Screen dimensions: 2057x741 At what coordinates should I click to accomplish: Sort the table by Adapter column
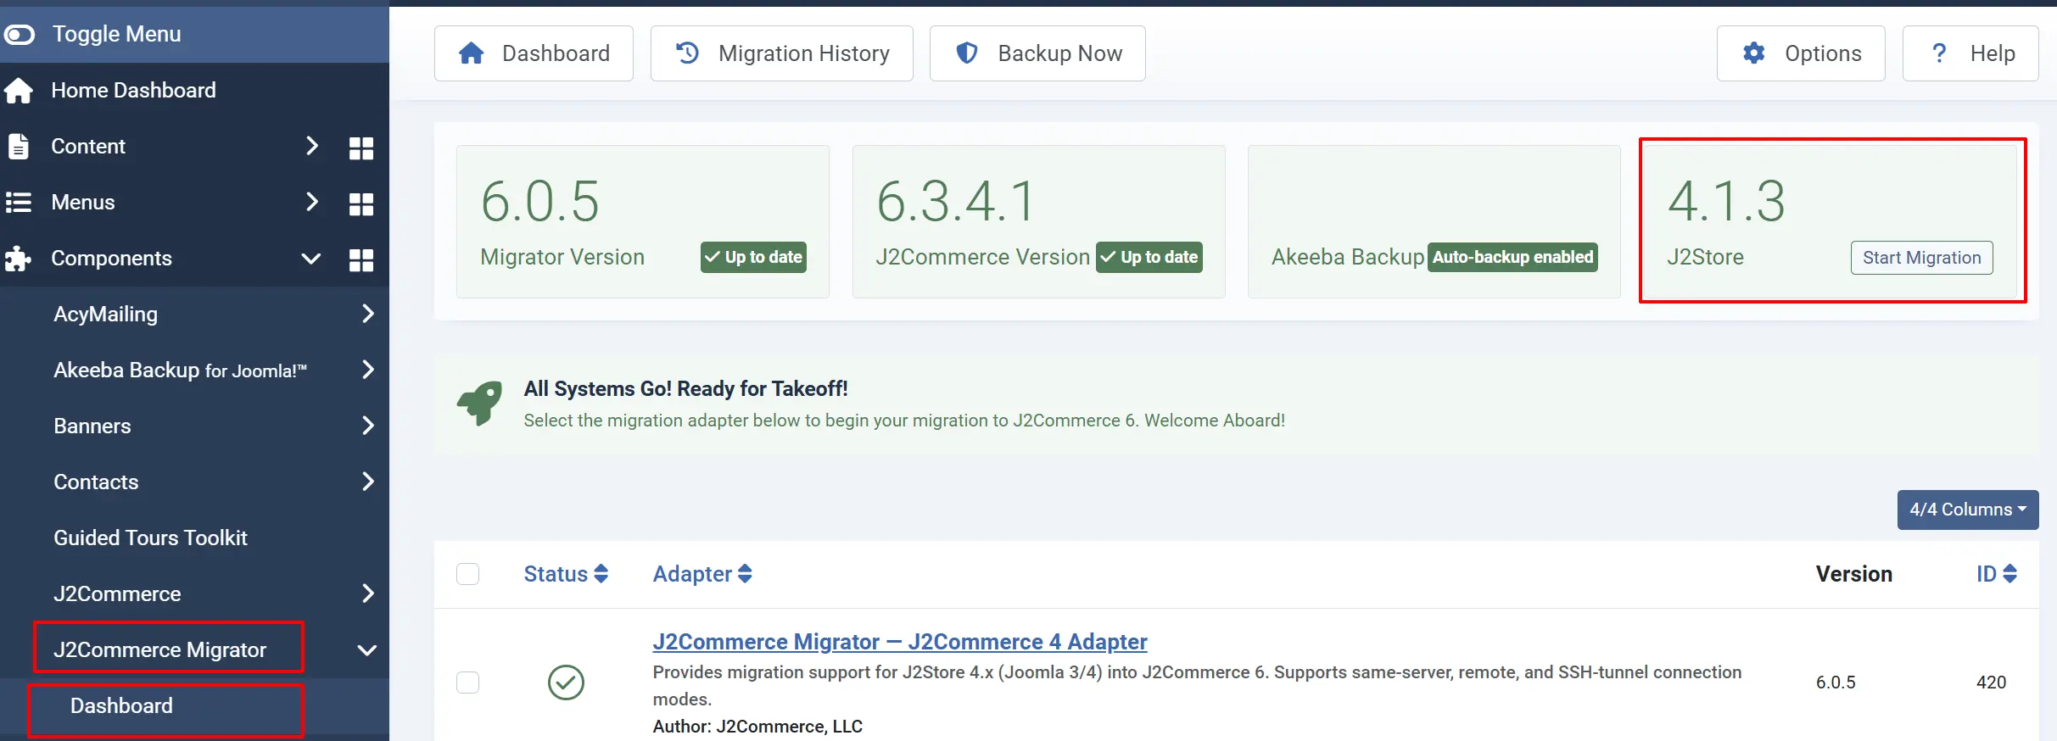pos(702,574)
